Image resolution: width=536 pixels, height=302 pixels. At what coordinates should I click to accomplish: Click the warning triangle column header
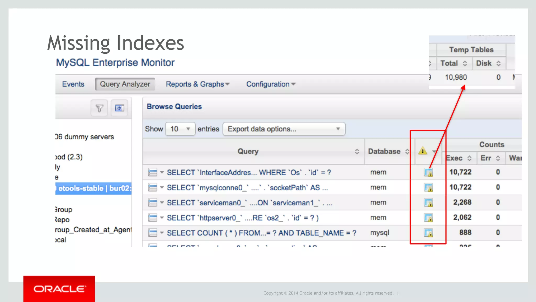[423, 151]
